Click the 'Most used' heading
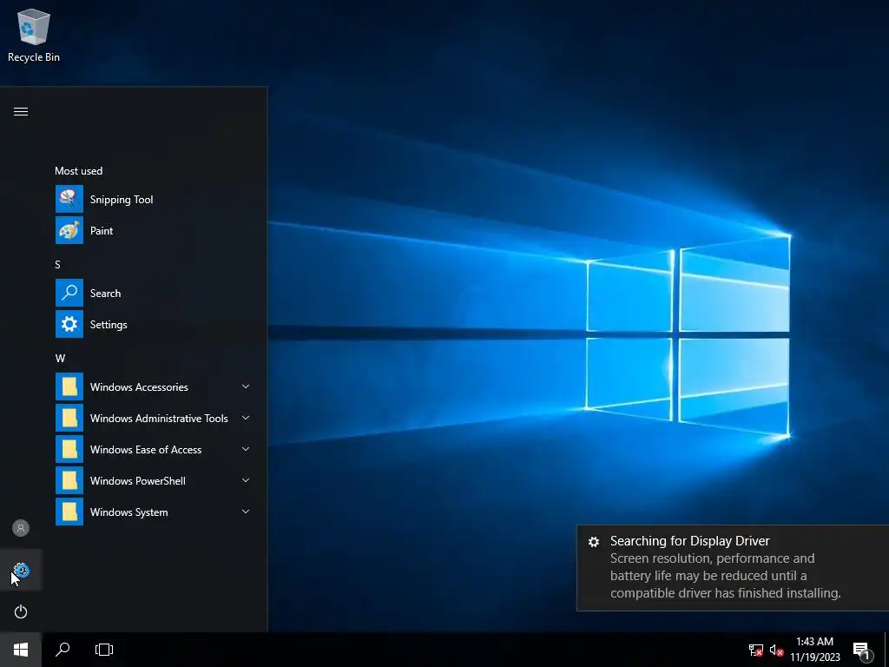The image size is (889, 667). [79, 171]
